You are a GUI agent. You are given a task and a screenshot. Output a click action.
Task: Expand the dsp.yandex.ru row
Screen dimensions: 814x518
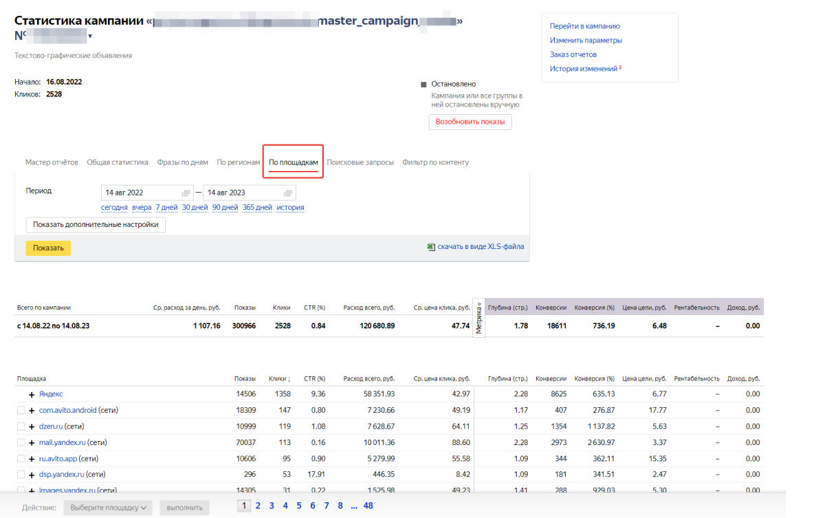tap(32, 475)
